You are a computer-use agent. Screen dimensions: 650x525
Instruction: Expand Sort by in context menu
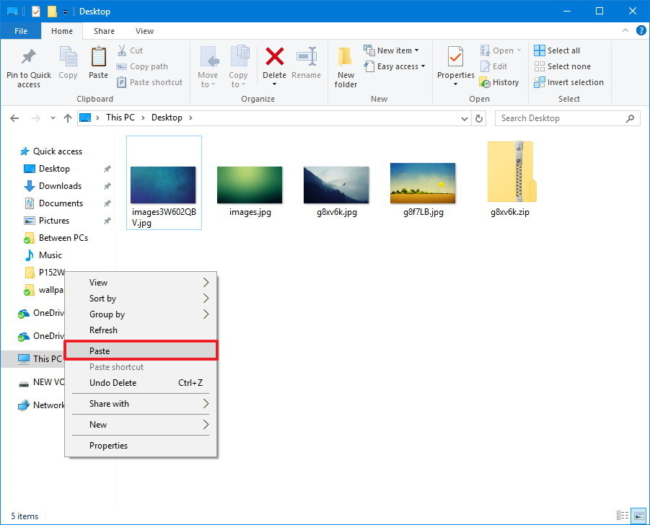(x=141, y=299)
